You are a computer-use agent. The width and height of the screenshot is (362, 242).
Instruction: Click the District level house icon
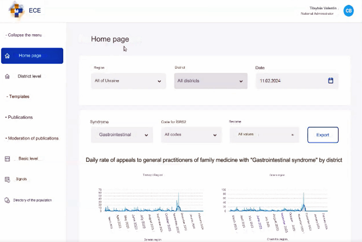point(7,76)
